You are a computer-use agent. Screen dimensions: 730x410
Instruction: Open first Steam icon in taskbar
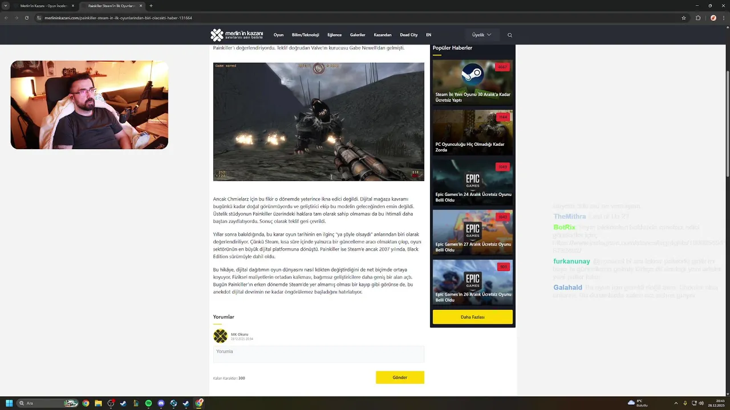[x=123, y=403]
